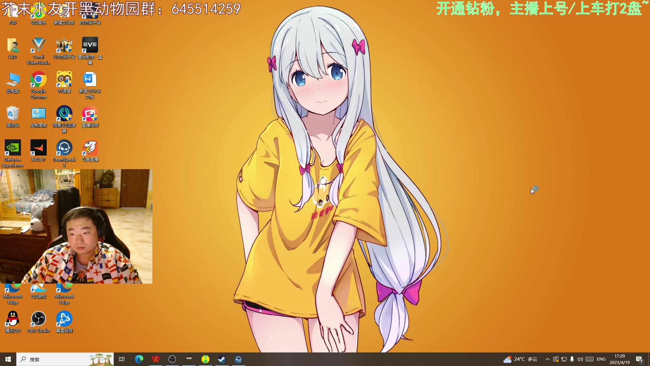Open the UP对战平台 shortcut
The image size is (650, 366).
[x=64, y=48]
